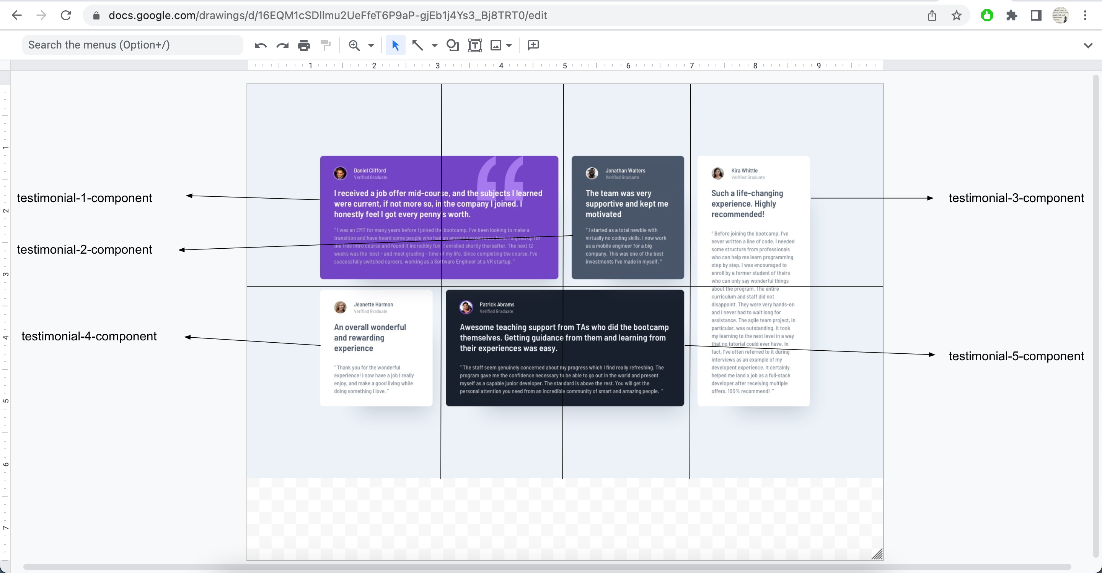Click the Search the menus field

[133, 45]
